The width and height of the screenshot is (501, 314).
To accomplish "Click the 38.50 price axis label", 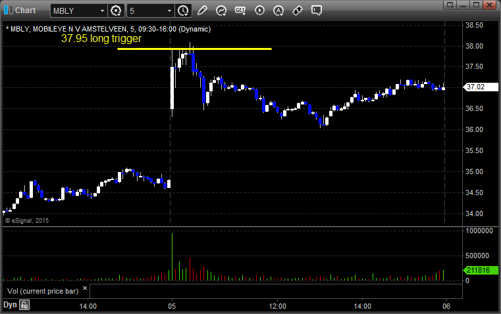I will click(x=474, y=25).
